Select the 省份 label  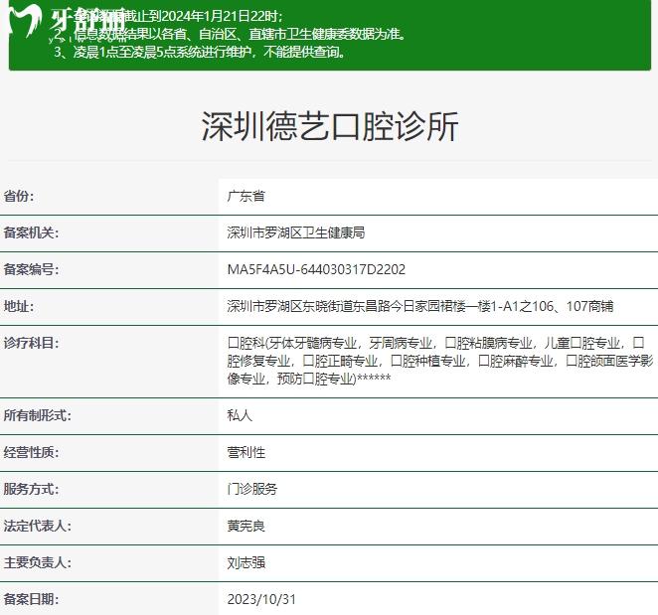tap(19, 196)
